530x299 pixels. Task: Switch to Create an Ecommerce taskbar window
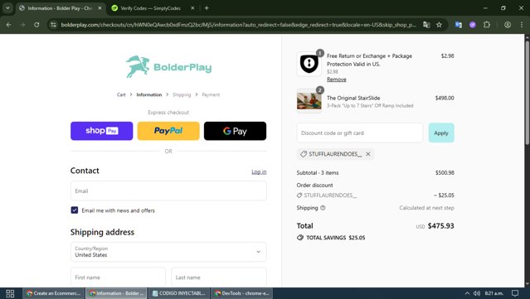pos(54,293)
